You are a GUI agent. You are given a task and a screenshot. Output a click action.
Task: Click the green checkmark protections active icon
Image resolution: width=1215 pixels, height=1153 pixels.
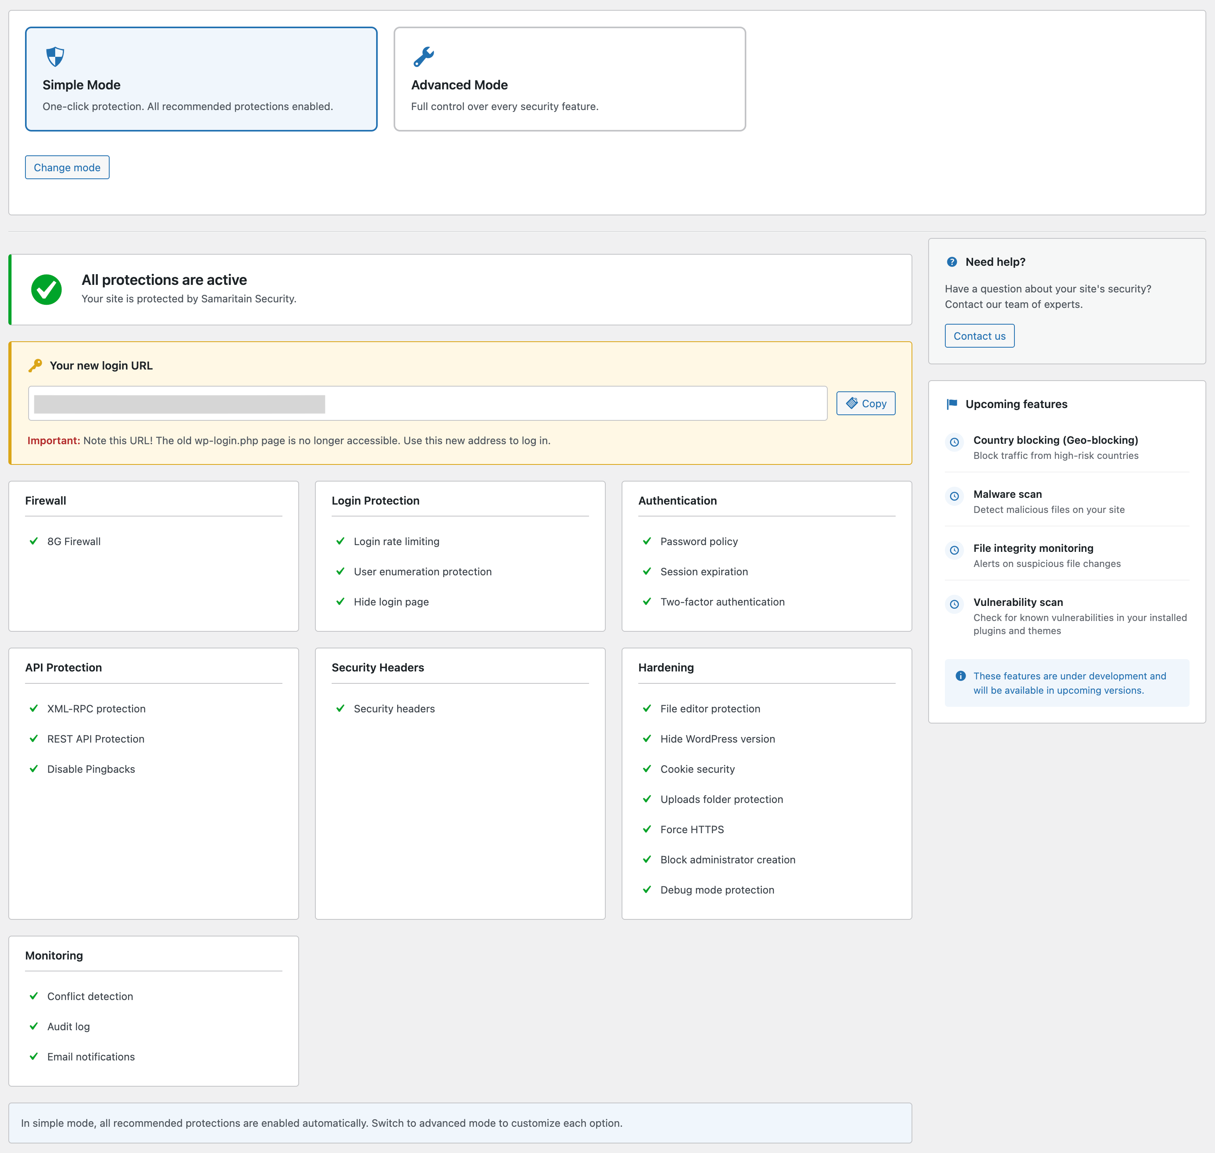pyautogui.click(x=47, y=290)
